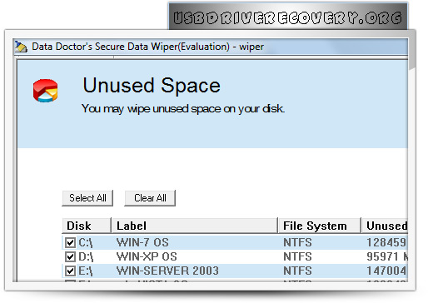Click the Select All button
This screenshot has height=303, width=428.
[87, 198]
